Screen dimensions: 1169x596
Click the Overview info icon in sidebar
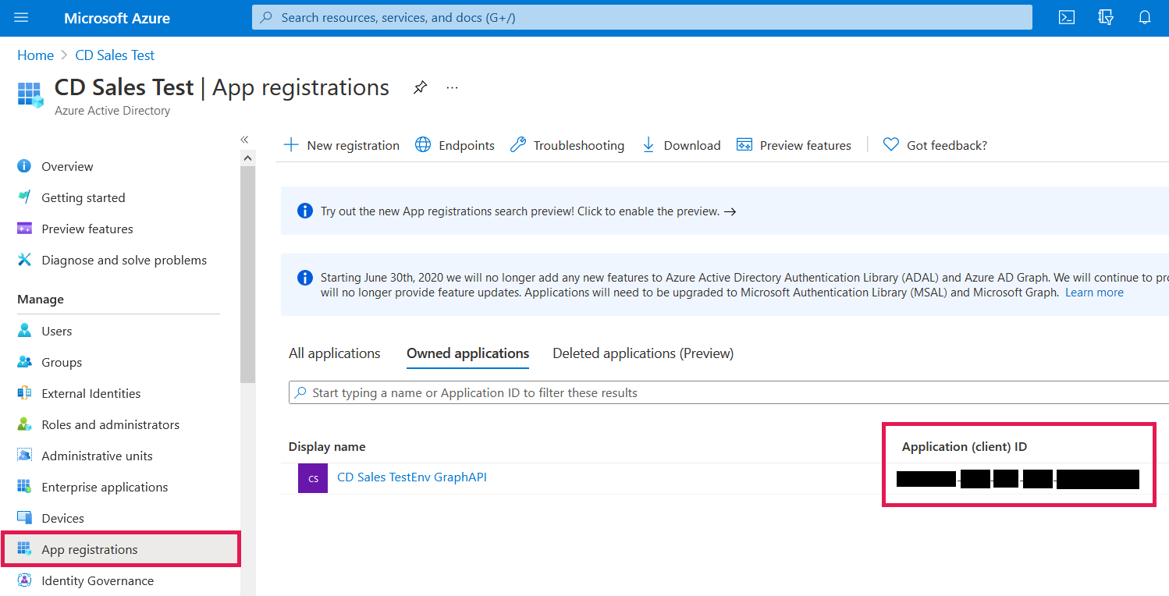click(24, 166)
